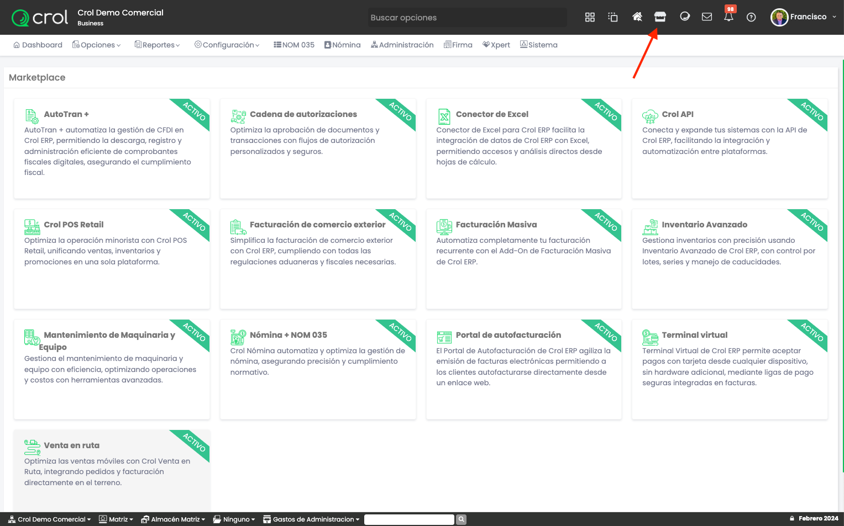The height and width of the screenshot is (526, 844).
Task: Click the Crol API cloud icon
Action: [x=650, y=115]
